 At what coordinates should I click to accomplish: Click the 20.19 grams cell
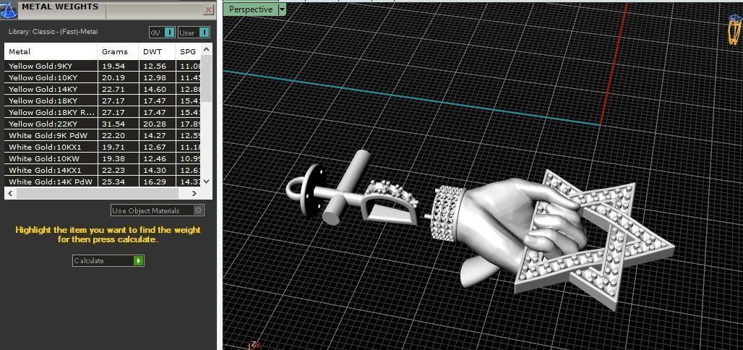click(119, 77)
